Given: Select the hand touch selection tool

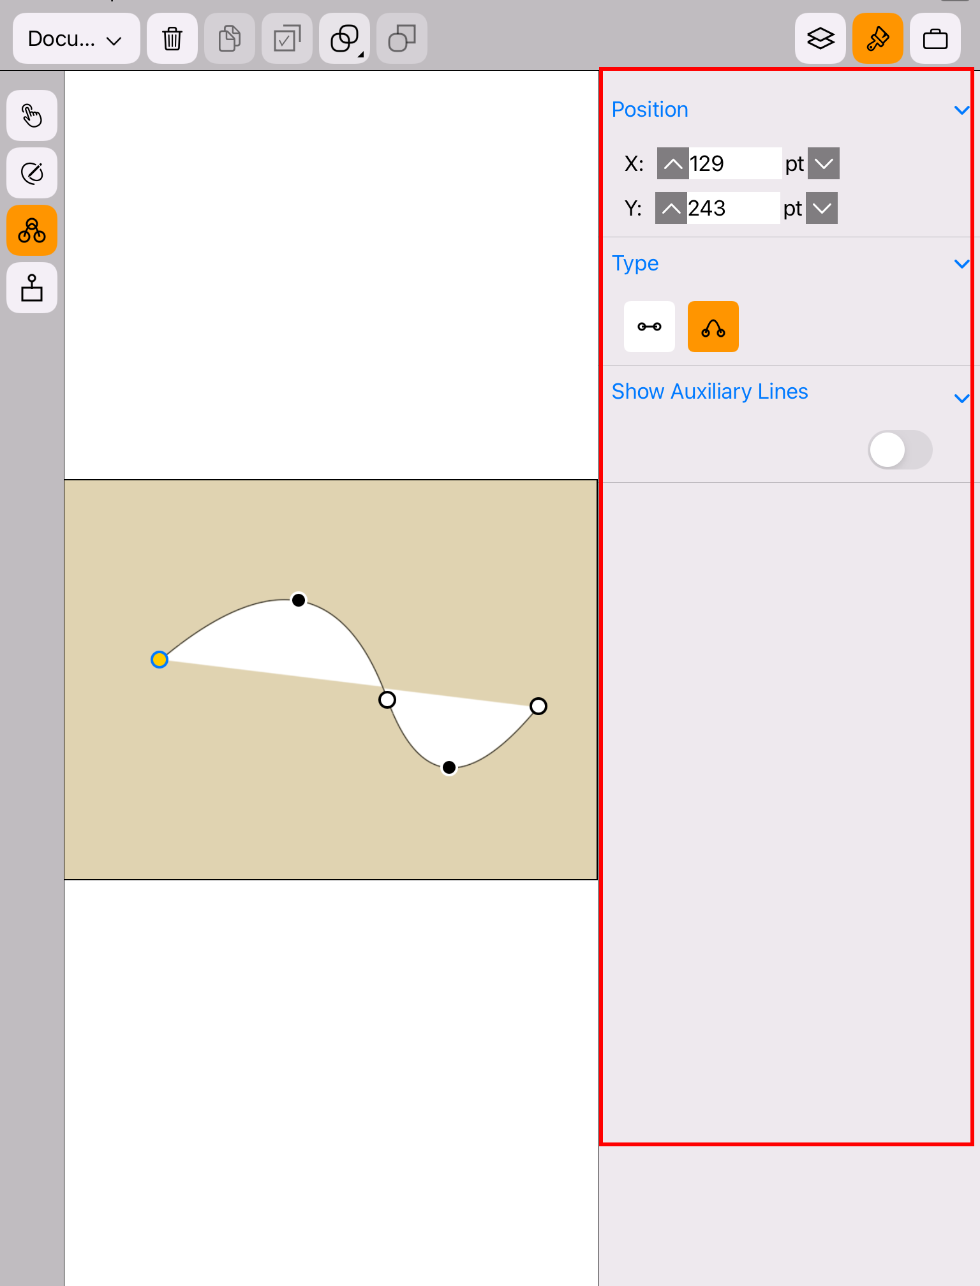Looking at the screenshot, I should 32,115.
